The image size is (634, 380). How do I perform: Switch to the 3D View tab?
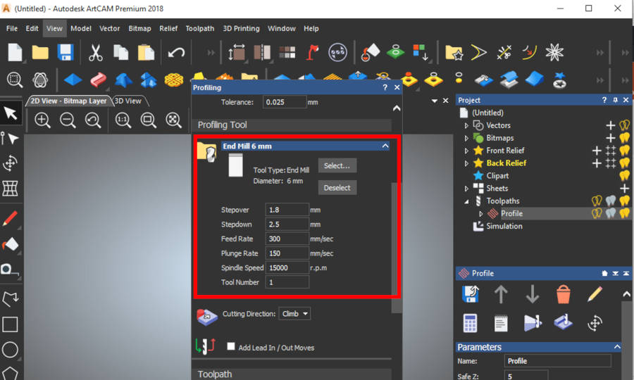click(128, 101)
